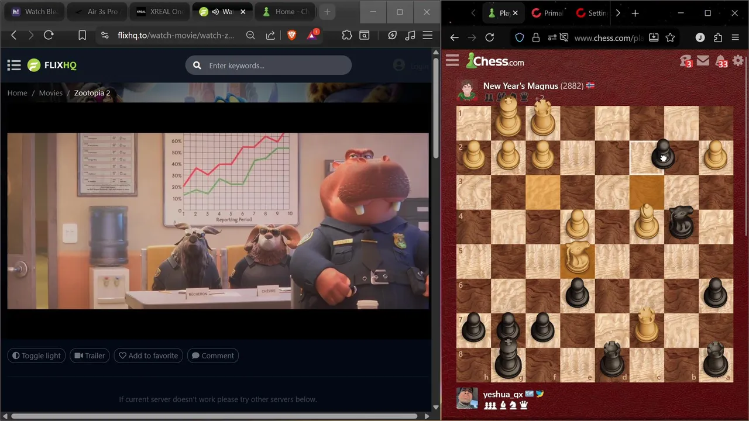
Task: Open the Brave extensions puzzle icon
Action: click(347, 36)
